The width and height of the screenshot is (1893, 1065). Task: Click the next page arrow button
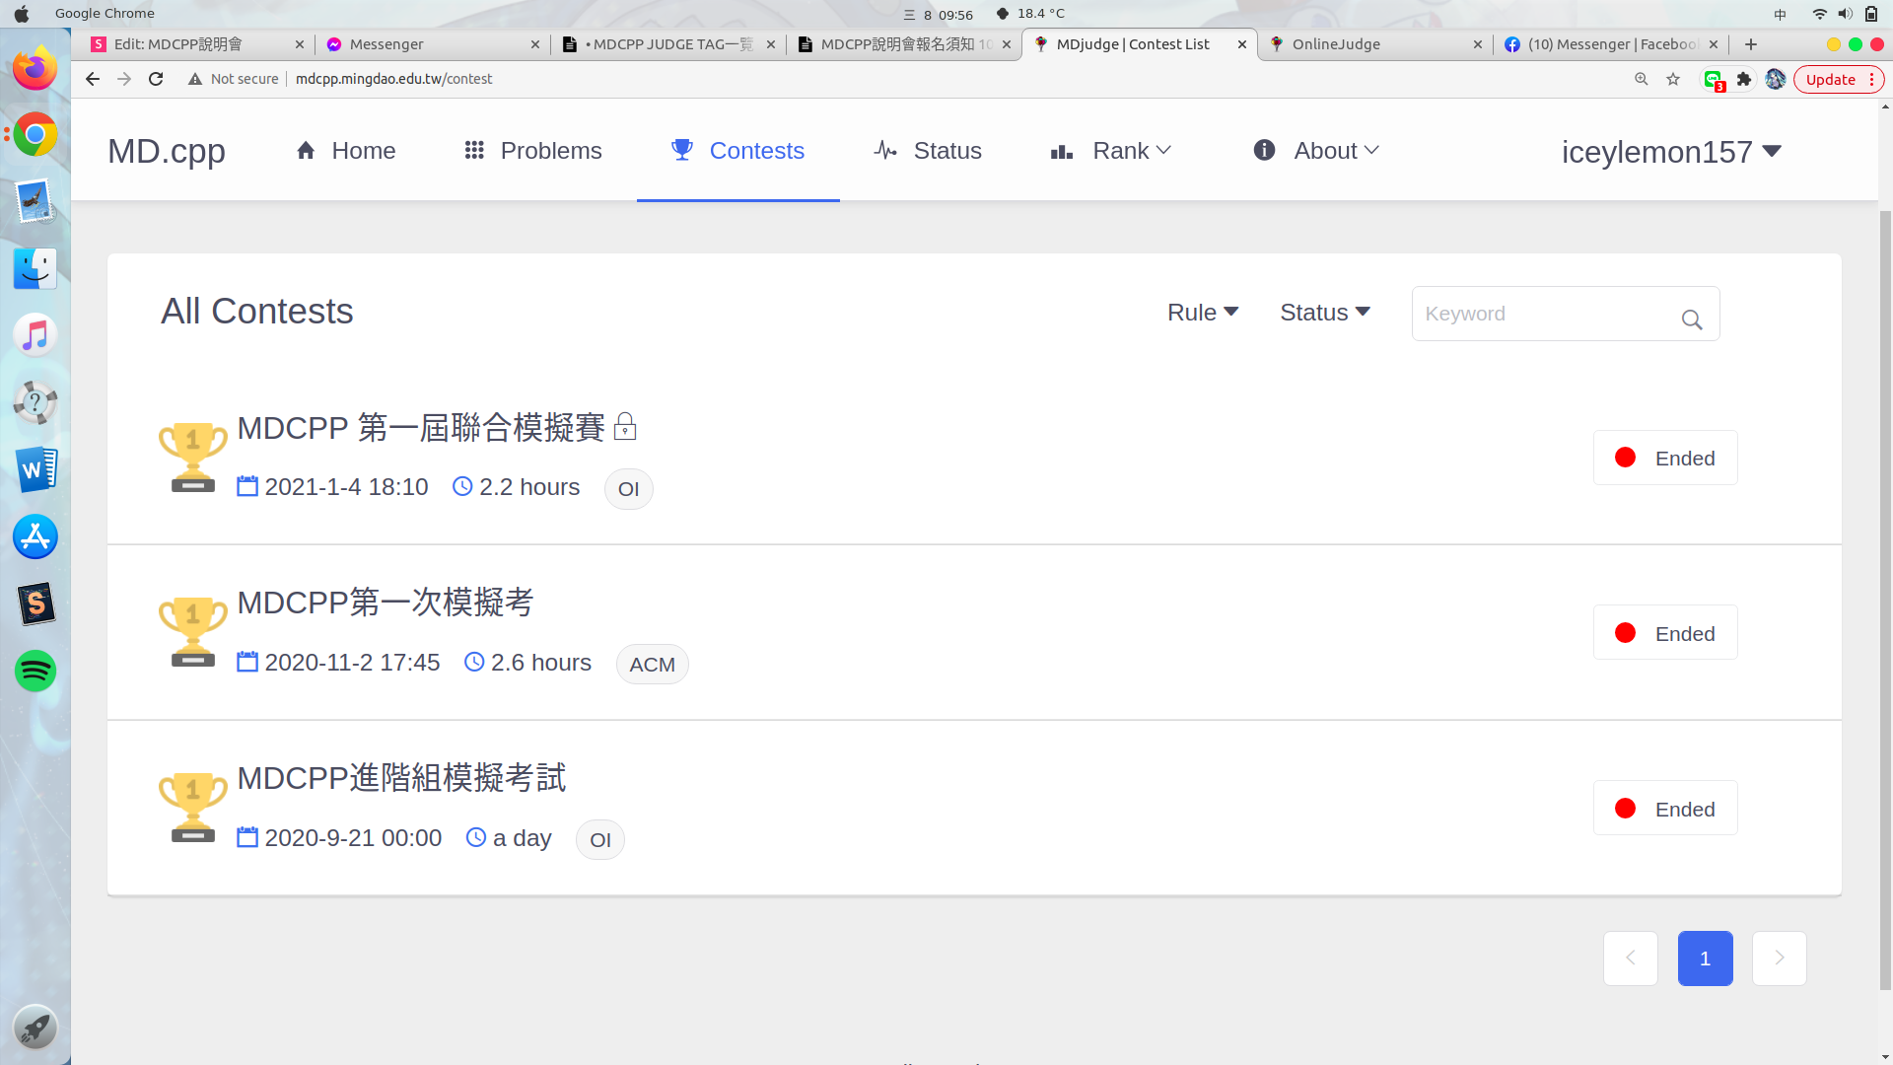pyautogui.click(x=1779, y=958)
